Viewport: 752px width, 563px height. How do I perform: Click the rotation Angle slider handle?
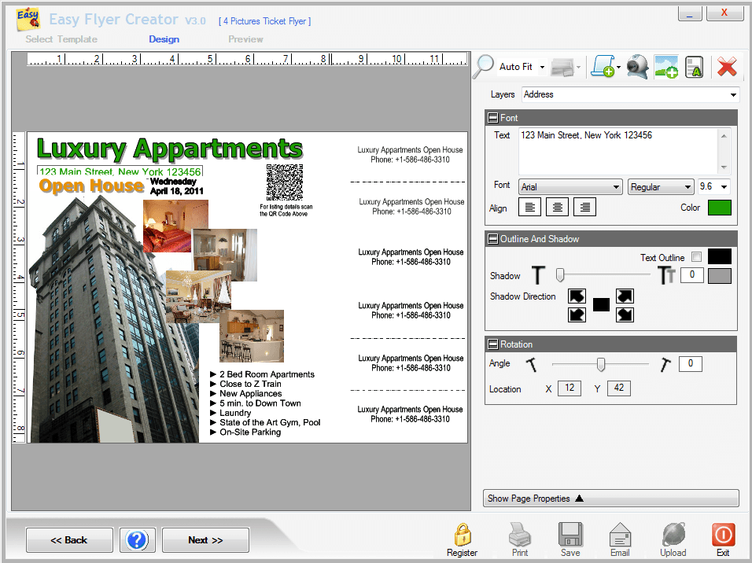pos(600,365)
